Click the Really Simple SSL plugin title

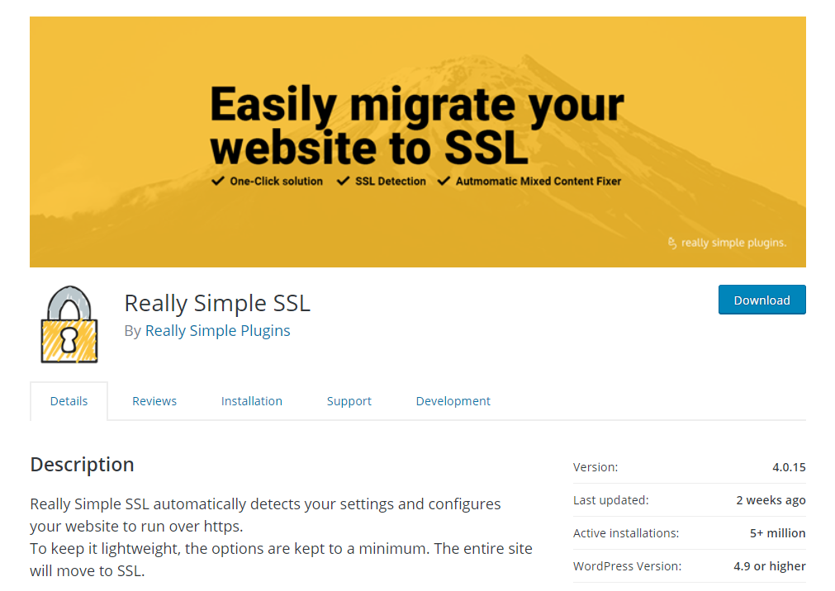(x=217, y=303)
